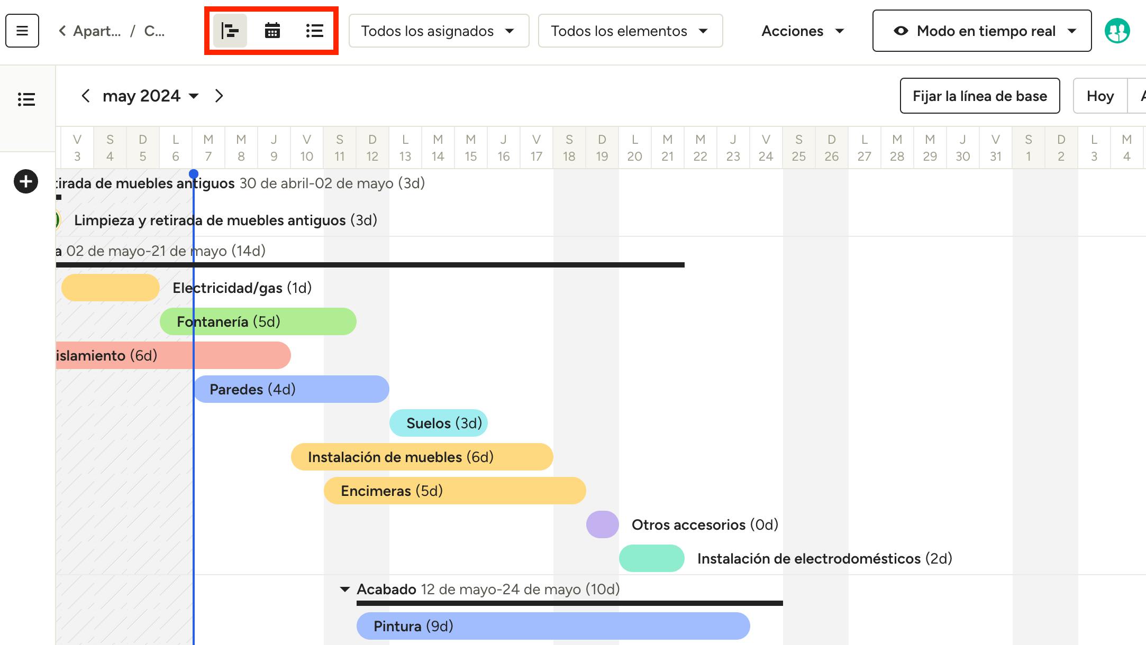Select the green Fontanería task bar

(x=258, y=321)
